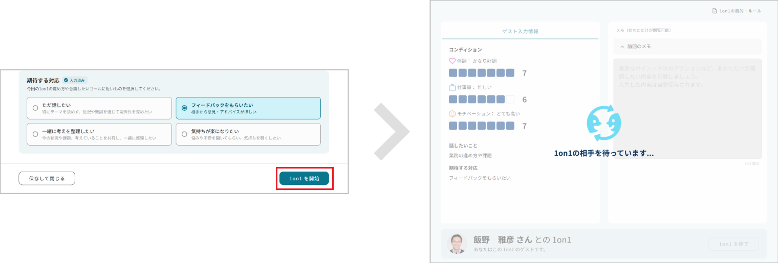Click the 話したいこと heading
The image size is (778, 263).
[x=463, y=146]
